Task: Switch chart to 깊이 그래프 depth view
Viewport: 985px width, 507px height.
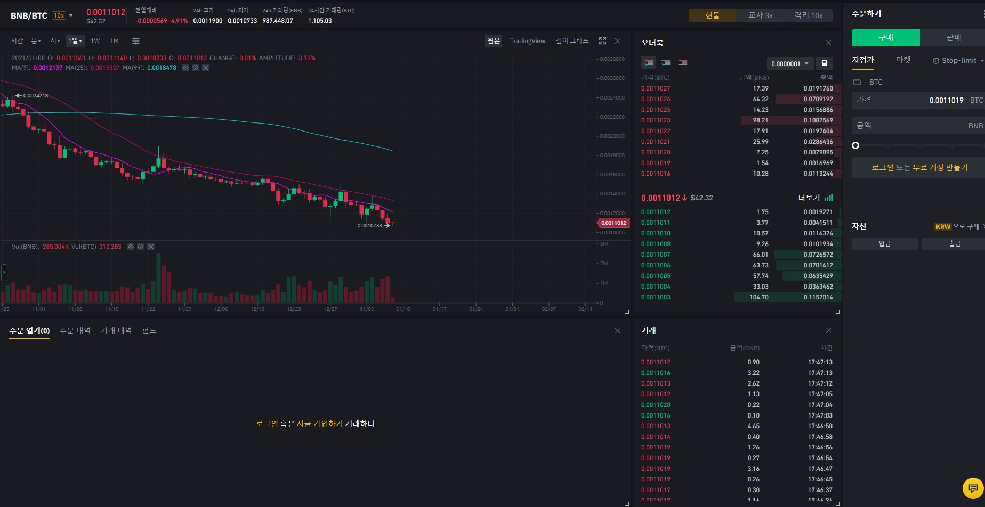Action: 572,41
